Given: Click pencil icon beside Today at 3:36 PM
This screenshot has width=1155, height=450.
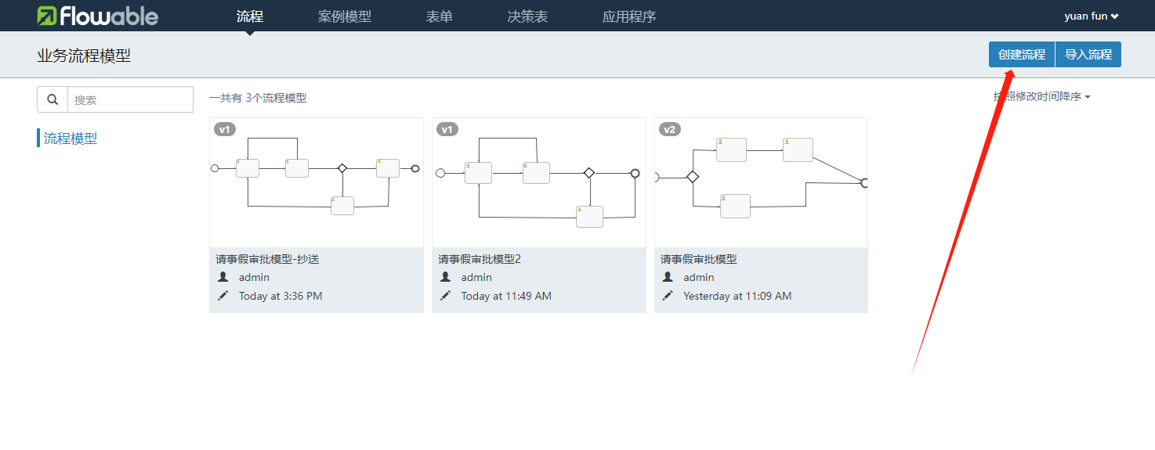Looking at the screenshot, I should point(223,296).
